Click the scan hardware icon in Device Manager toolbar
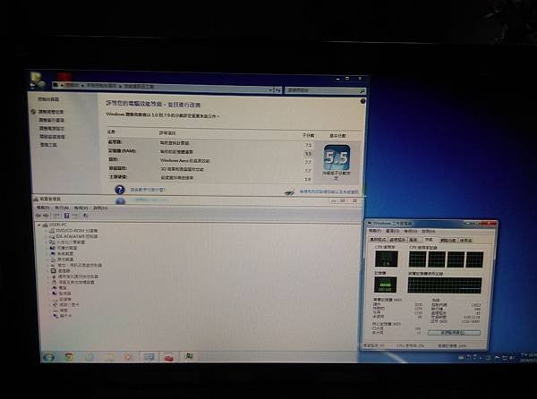Screen dimensions: 537x399 [85, 216]
